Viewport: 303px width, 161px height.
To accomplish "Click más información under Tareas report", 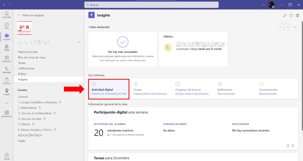I will (160, 94).
